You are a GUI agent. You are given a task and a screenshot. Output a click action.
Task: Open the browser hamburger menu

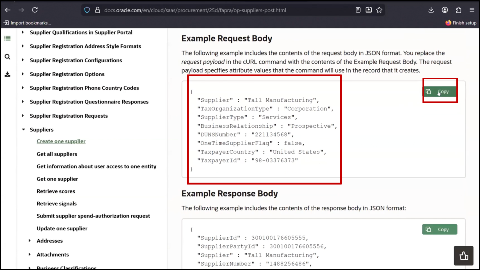coord(472,10)
